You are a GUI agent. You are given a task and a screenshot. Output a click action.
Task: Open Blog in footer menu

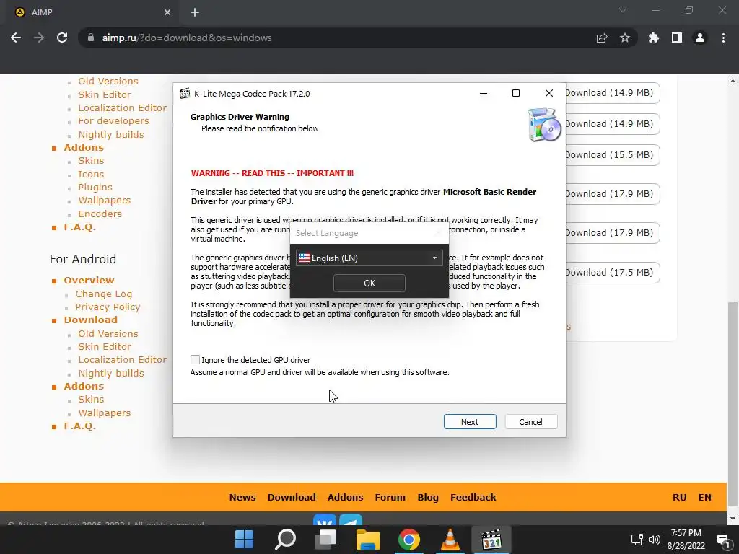[x=428, y=498]
